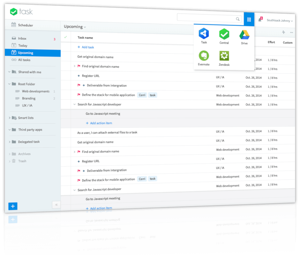The height and width of the screenshot is (255, 300).
Task: Open the Evernote app icon
Action: [204, 56]
